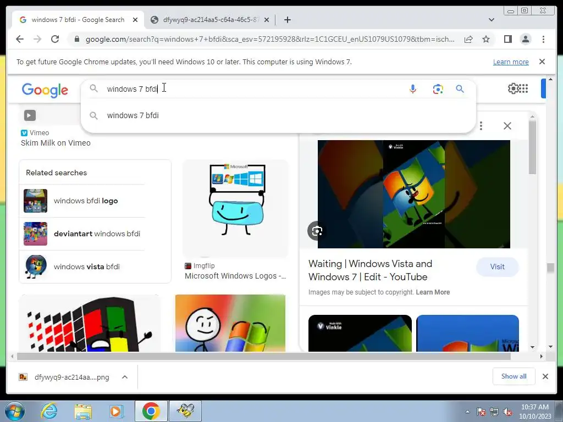Image resolution: width=563 pixels, height=422 pixels.
Task: Open the bee application in taskbar
Action: 185,411
